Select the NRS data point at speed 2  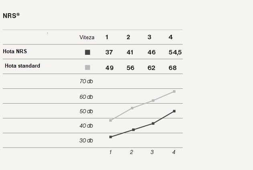133,130
